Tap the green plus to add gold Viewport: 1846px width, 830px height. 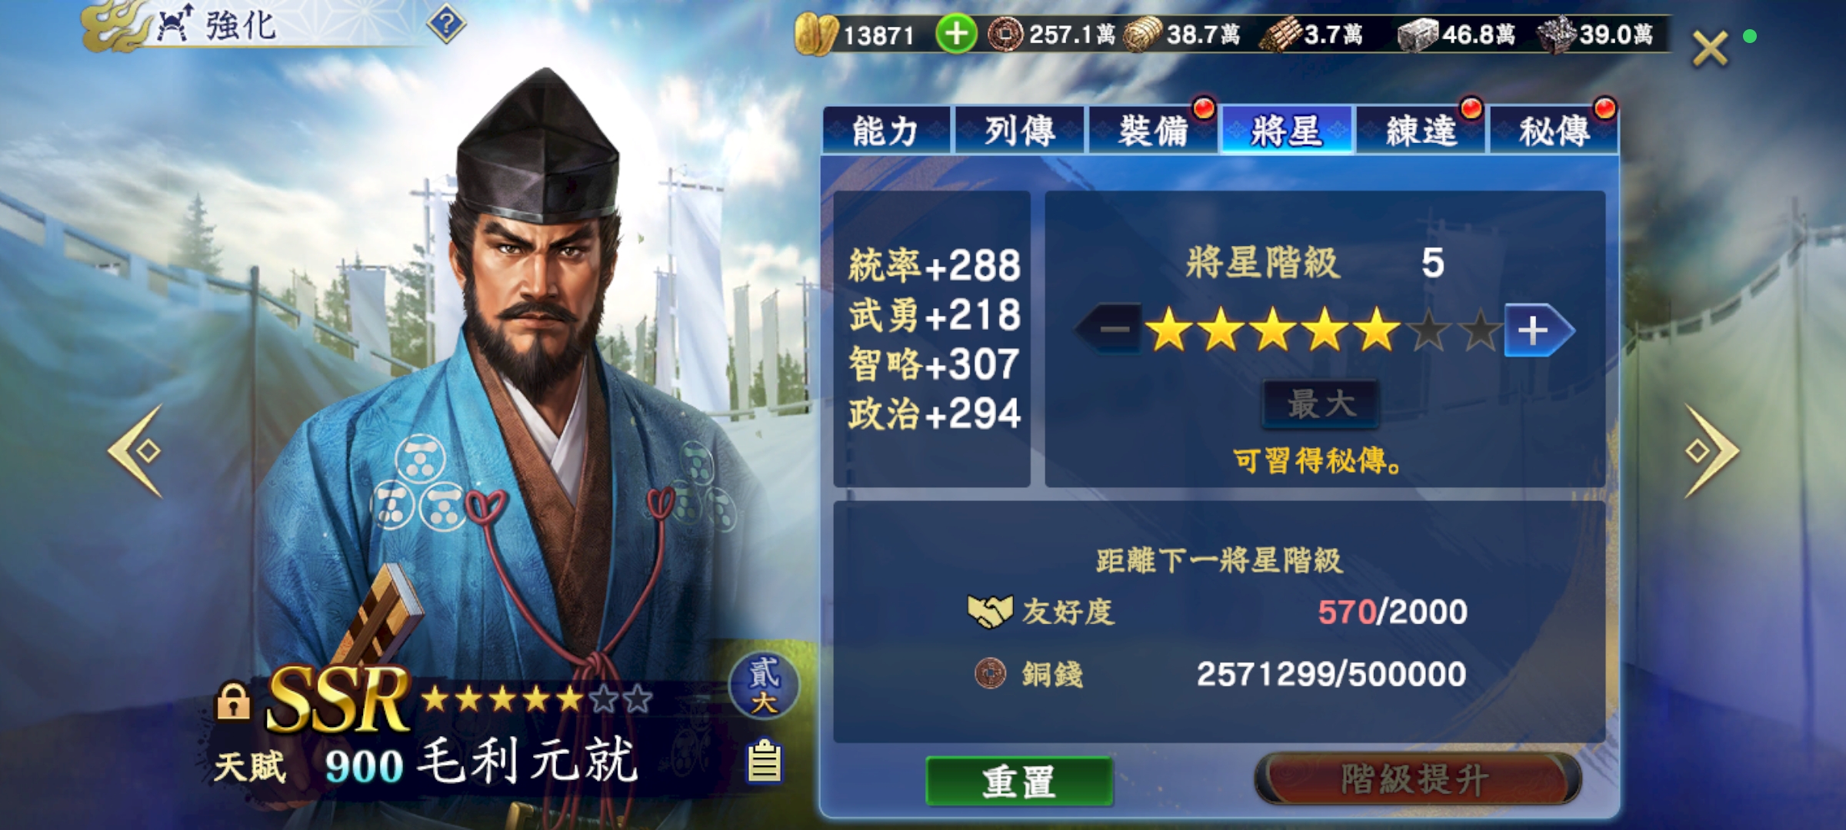click(x=956, y=34)
